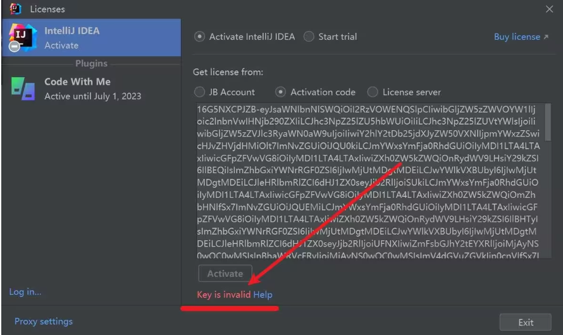The image size is (563, 335).
Task: Open the Log in link
Action: point(25,292)
